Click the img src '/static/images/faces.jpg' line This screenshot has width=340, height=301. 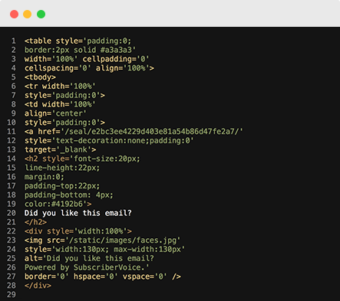click(103, 240)
